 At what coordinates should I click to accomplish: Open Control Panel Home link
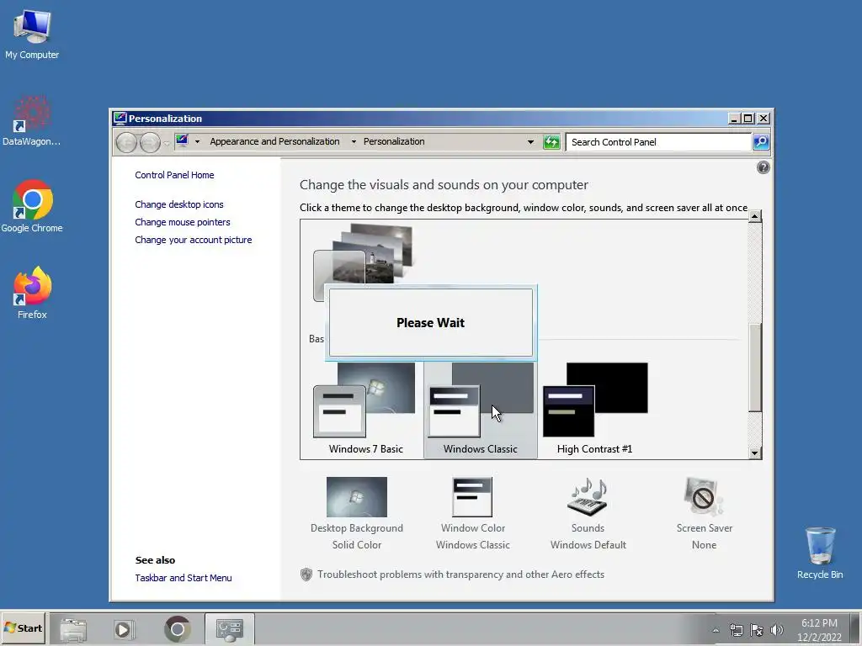[x=174, y=175]
